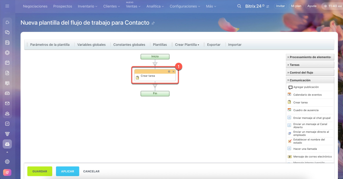Open the chat messenger sidebar icon
343x179 pixels.
click(7, 32)
